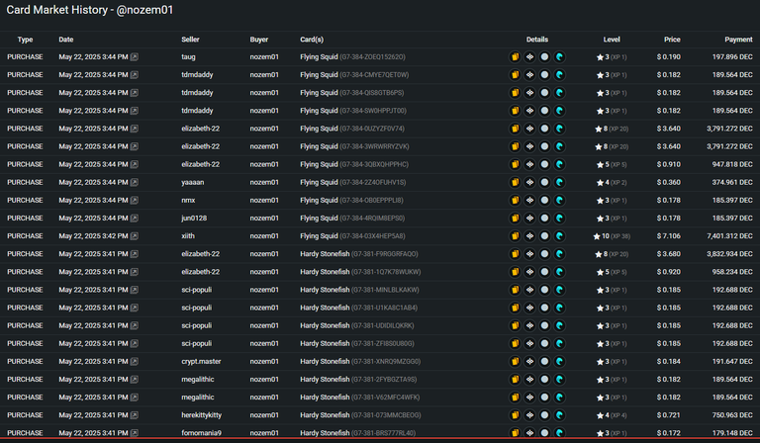
Task: Click the Card(s) column header
Action: pos(312,40)
